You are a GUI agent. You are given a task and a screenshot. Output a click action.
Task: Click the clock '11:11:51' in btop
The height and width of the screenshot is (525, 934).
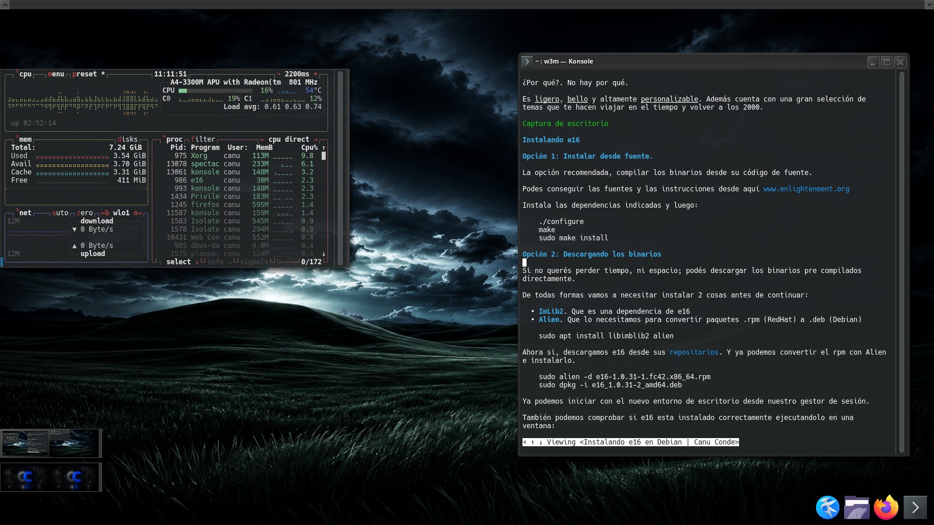[170, 74]
